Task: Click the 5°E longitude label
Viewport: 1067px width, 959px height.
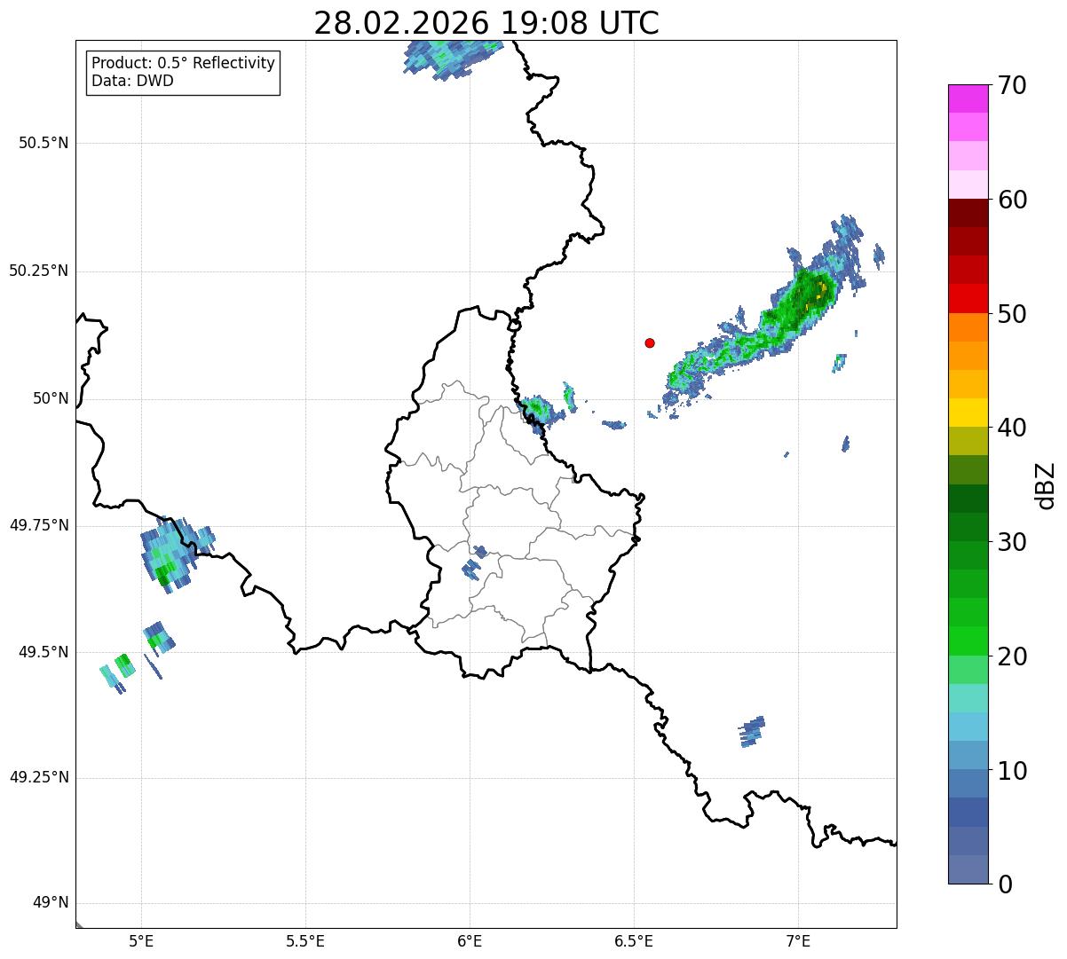Action: click(x=141, y=940)
